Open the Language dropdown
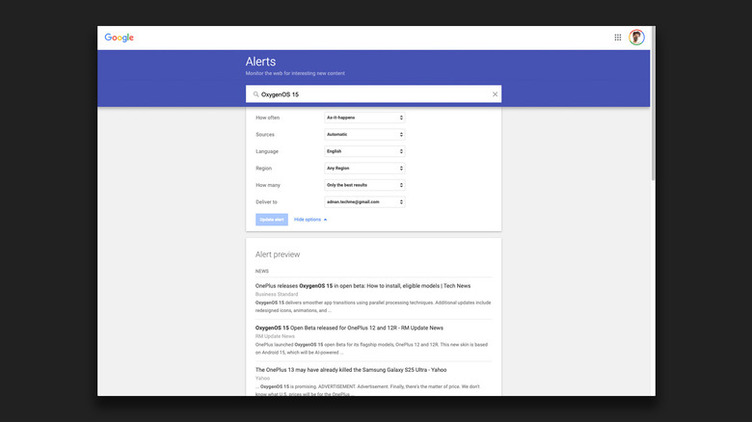Screen dimensions: 752x422 click(364, 151)
